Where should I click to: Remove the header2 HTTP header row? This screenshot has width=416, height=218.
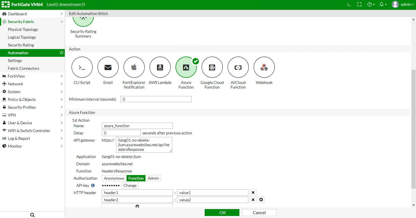(253, 200)
